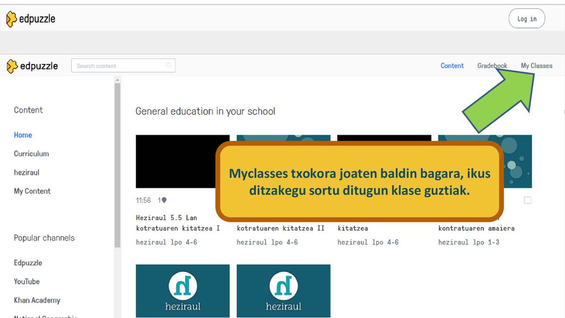Tick the checkbox on the kontratuaren amaiera card

click(x=527, y=200)
